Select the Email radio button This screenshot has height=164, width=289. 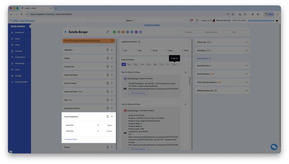click(151, 50)
